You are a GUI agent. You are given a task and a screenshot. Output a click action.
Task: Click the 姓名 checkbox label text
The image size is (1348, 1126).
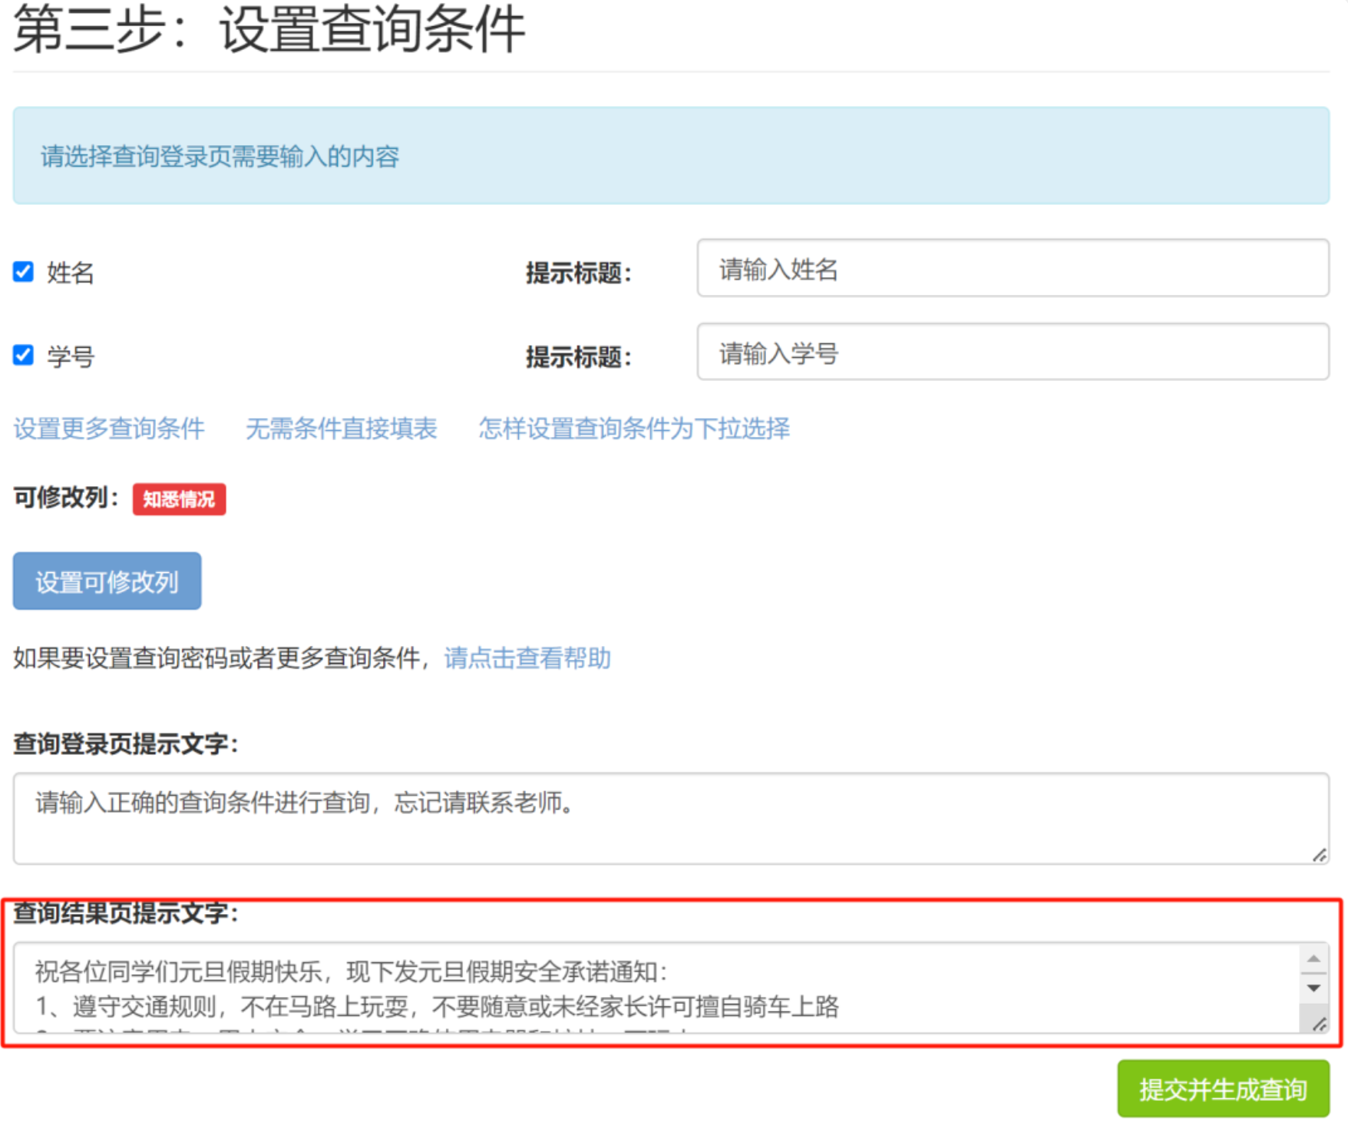click(x=70, y=273)
